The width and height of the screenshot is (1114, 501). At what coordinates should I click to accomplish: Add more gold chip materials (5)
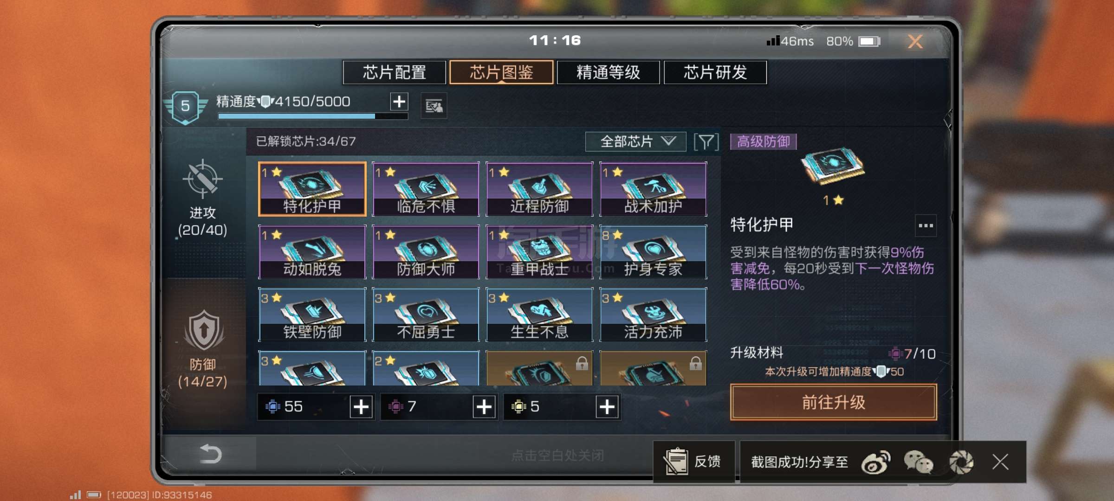[607, 407]
